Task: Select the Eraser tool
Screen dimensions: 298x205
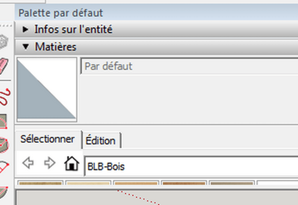Action: (x=4, y=66)
